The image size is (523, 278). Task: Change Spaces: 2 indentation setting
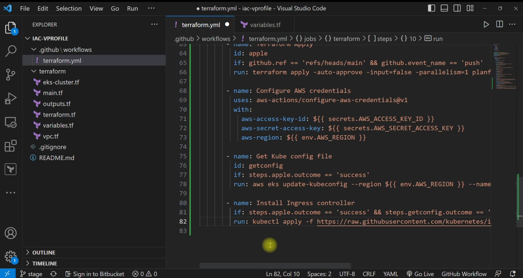(320, 274)
